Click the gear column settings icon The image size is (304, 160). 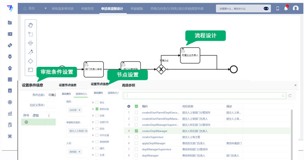point(129,106)
